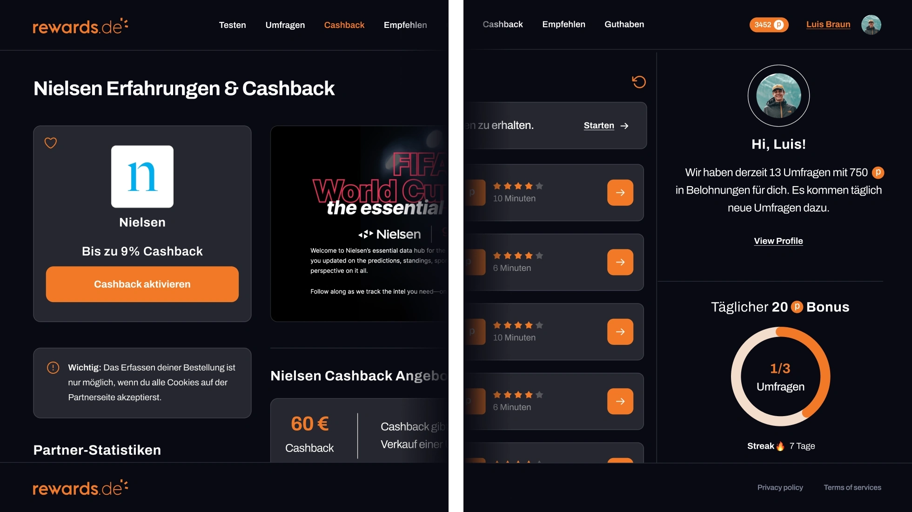Click the Nielsen 'n' logo tile

coord(142,176)
